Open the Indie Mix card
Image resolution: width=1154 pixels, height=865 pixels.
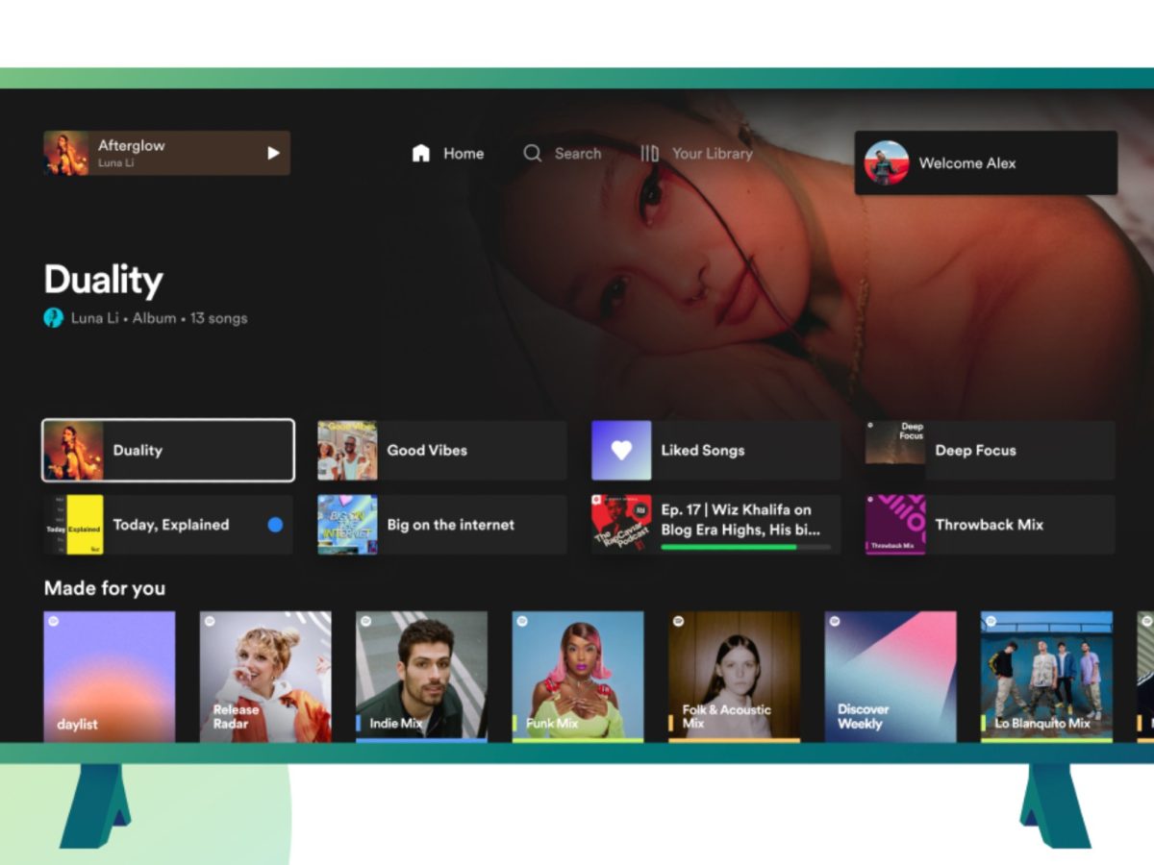421,677
